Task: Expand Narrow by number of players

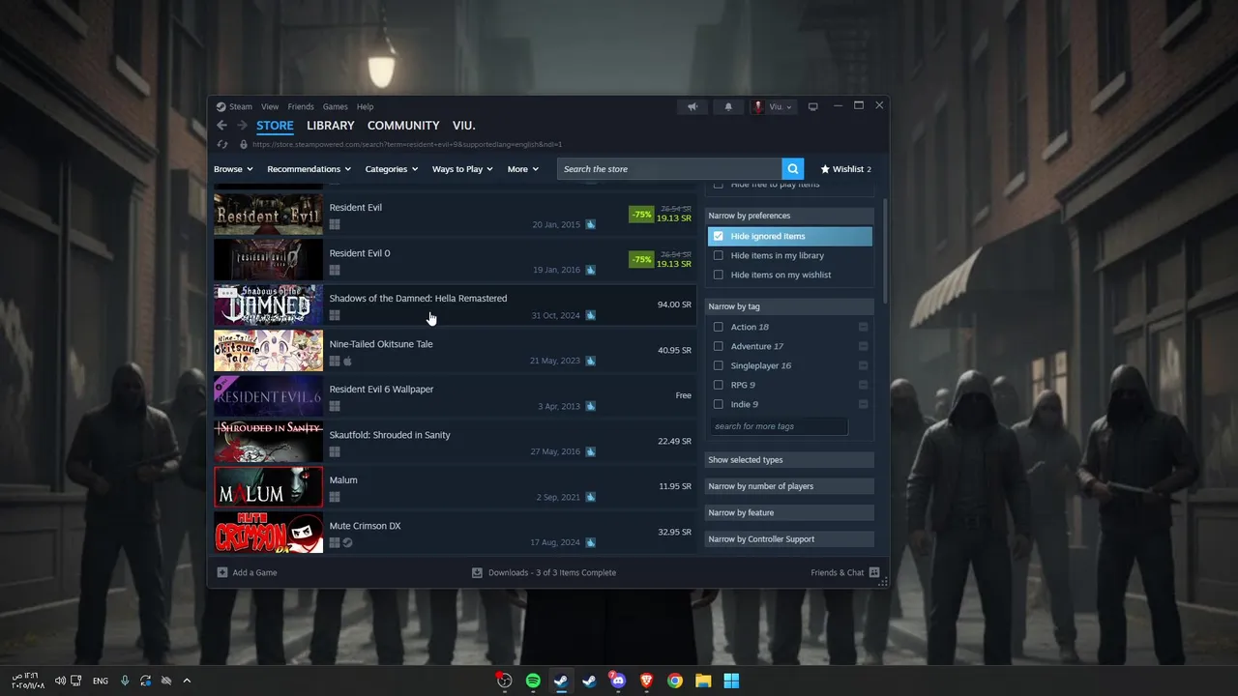Action: [x=789, y=486]
